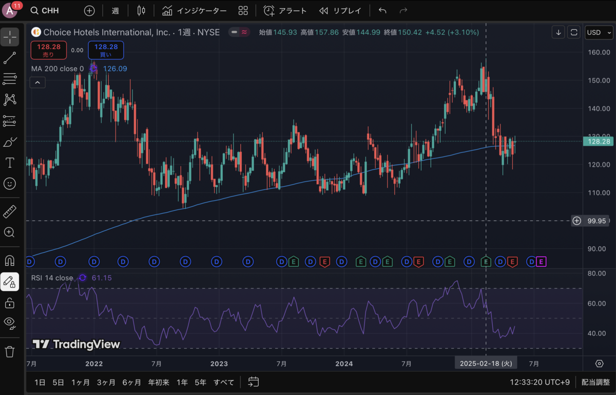Image resolution: width=616 pixels, height=395 pixels.
Task: Select the 1ヶ月 time range
Action: coord(81,382)
